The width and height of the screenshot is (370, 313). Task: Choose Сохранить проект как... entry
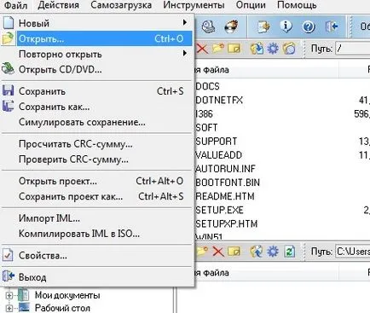(97, 196)
